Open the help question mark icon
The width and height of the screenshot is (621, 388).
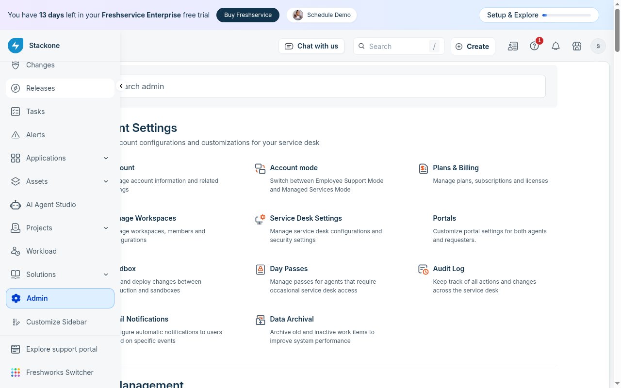tap(534, 46)
